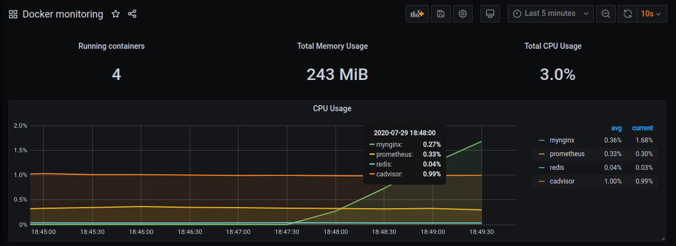
Task: Click the 1.5% y-axis label
Action: (20, 150)
